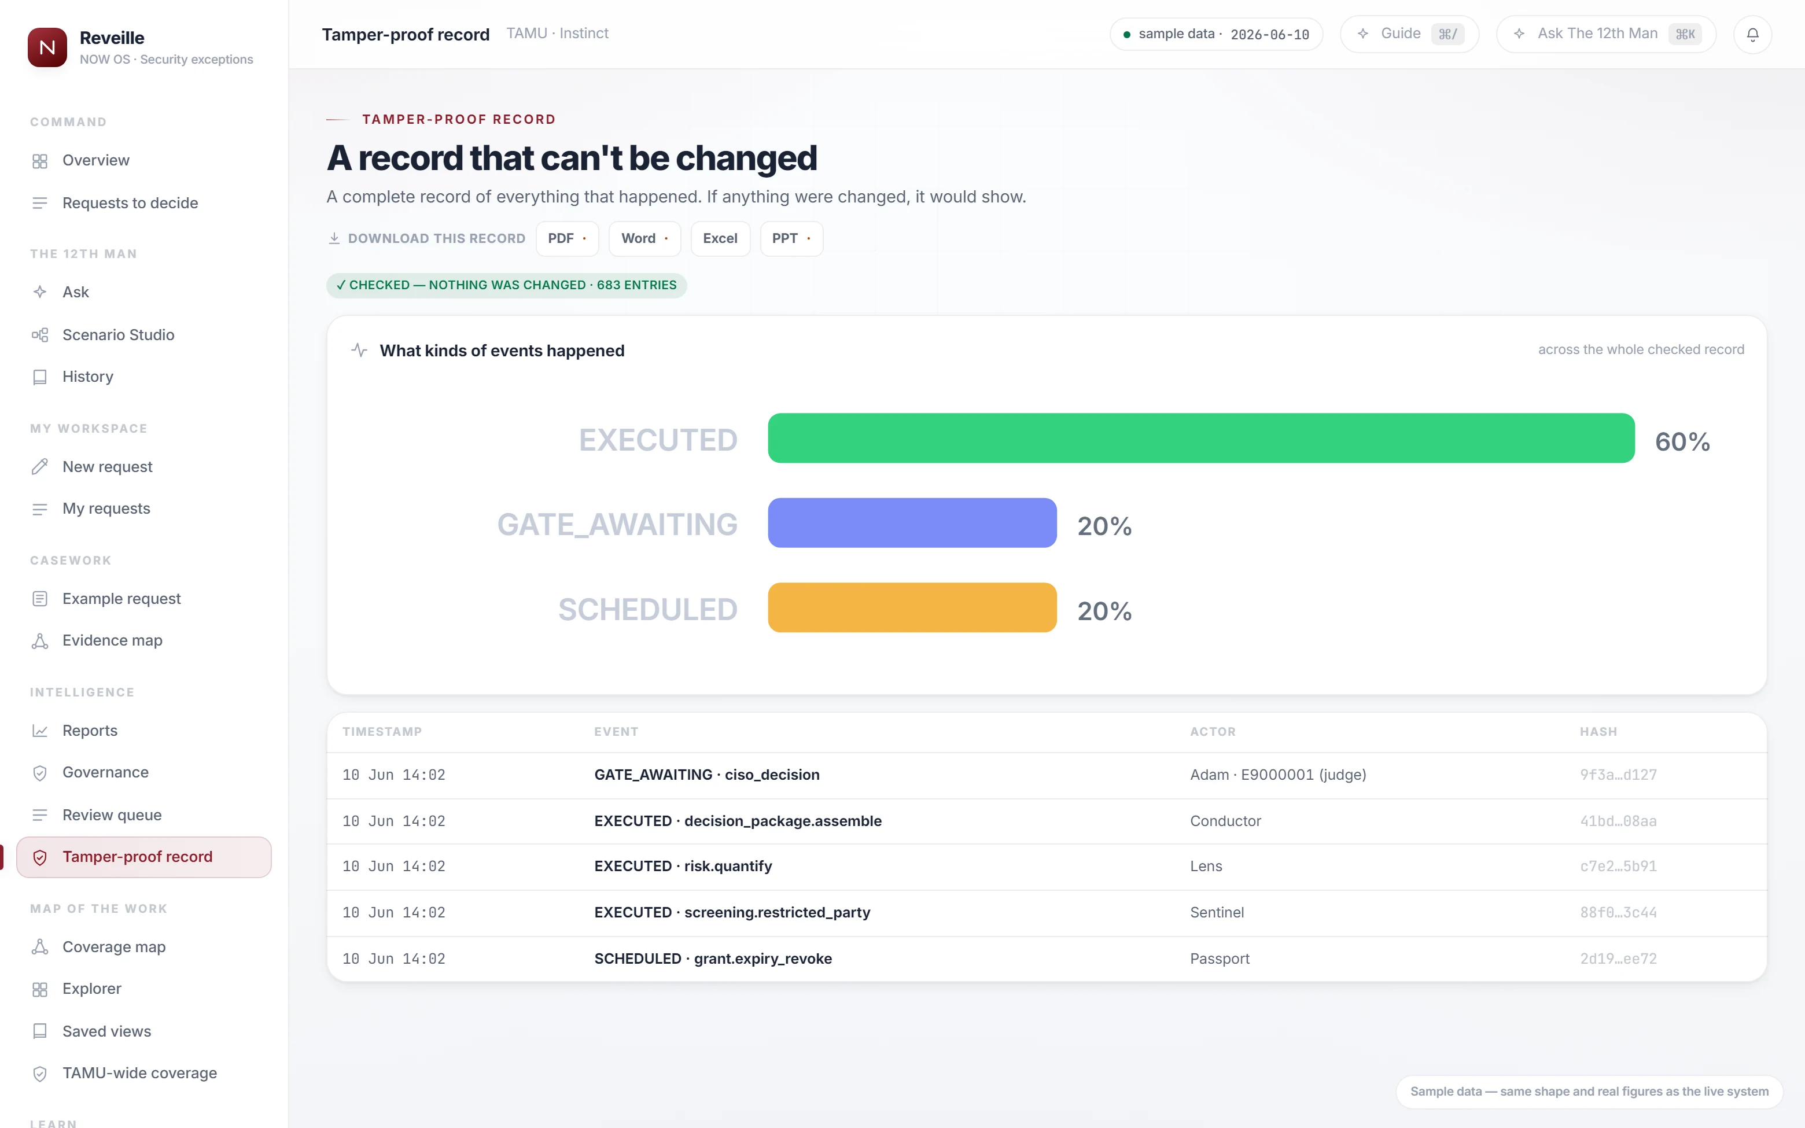Viewport: 1805px width, 1128px height.
Task: Click the Conductor actor cell
Action: point(1225,821)
